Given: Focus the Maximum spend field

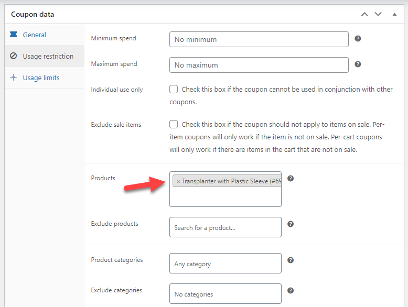Looking at the screenshot, I should pos(259,65).
